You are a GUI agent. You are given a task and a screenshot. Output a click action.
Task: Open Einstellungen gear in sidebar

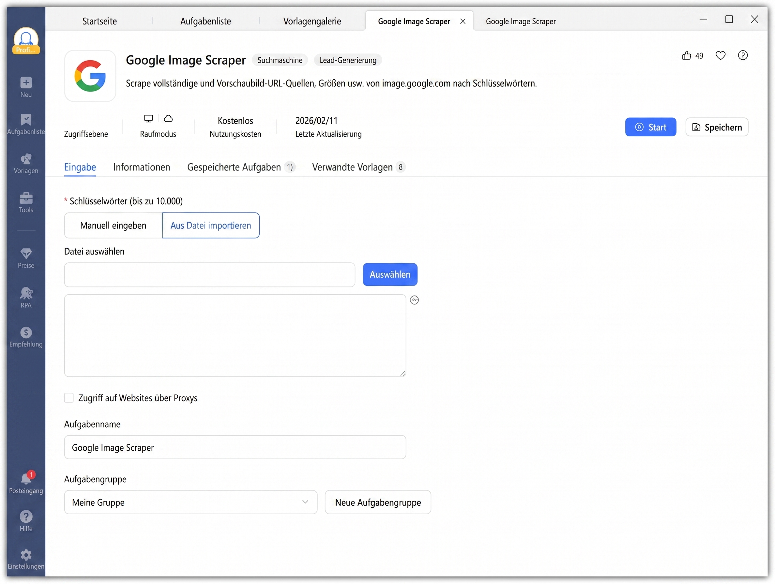point(26,555)
